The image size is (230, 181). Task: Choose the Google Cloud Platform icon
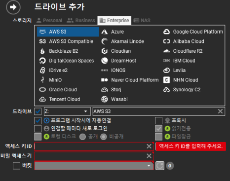(x=166, y=32)
